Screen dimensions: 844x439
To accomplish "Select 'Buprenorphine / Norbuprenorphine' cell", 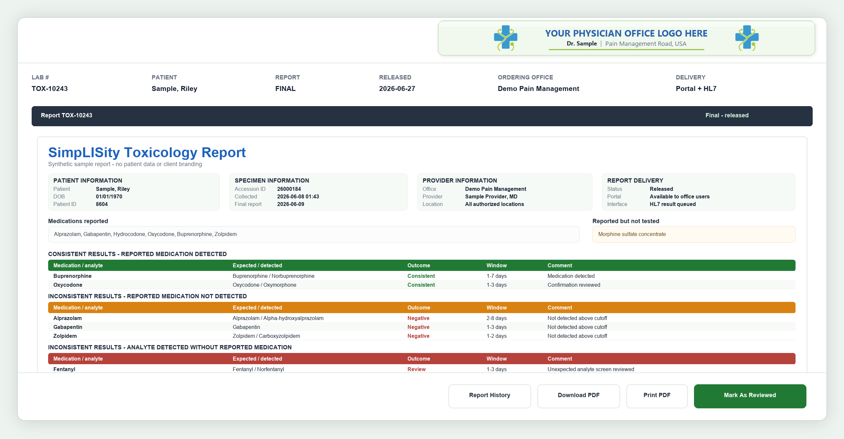I will click(x=274, y=276).
